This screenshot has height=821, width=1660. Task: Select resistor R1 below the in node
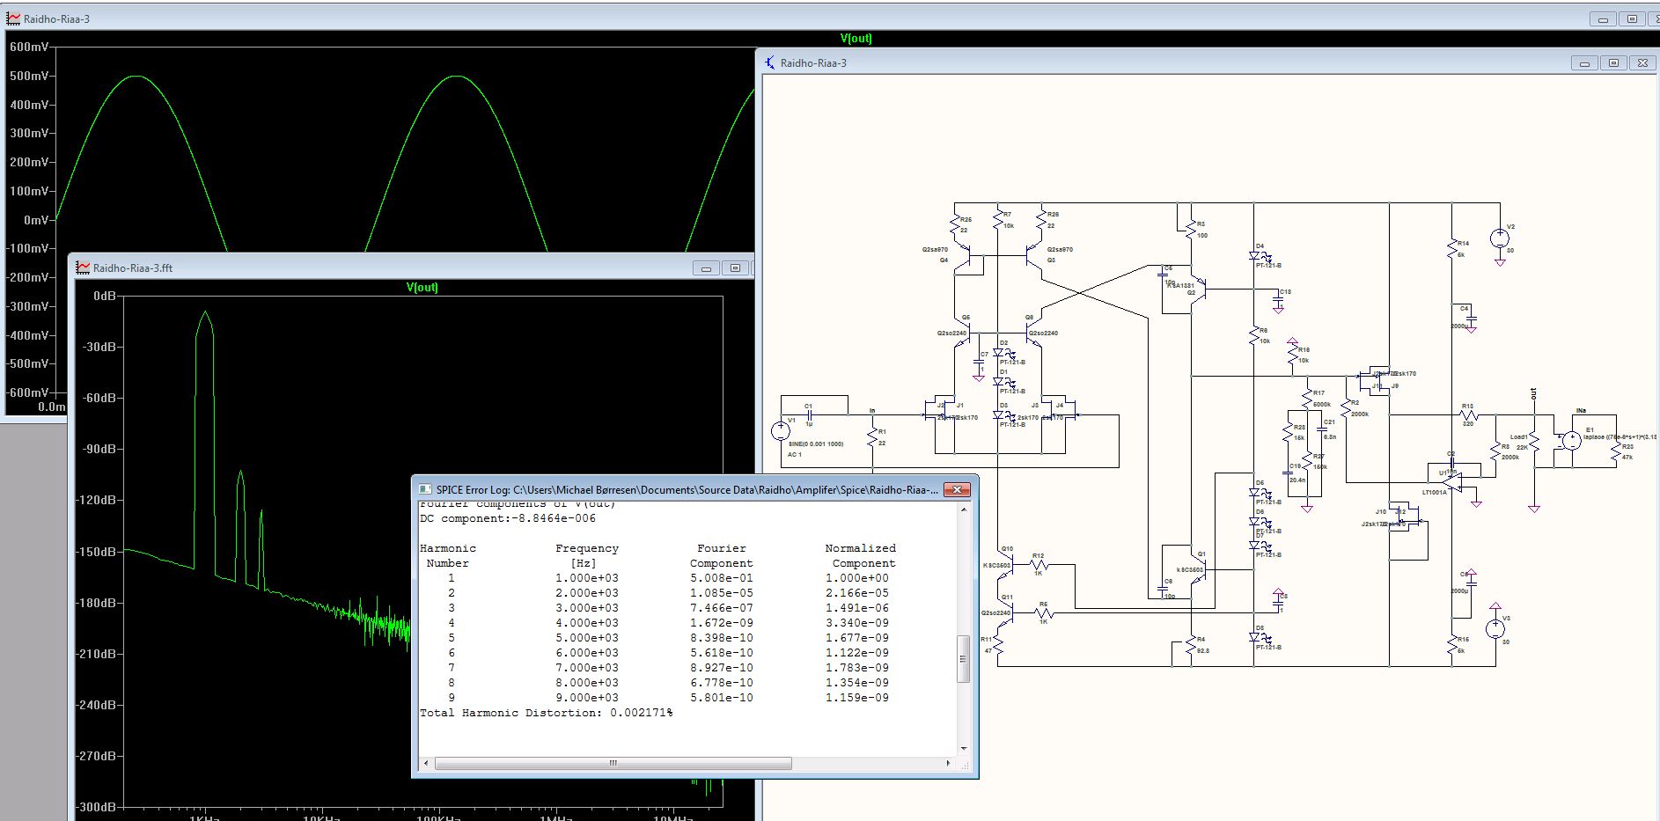[x=872, y=436]
